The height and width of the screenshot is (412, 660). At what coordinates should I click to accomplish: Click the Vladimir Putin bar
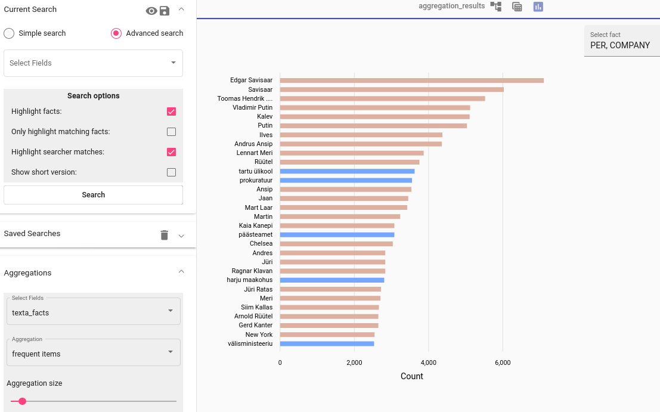[375, 108]
